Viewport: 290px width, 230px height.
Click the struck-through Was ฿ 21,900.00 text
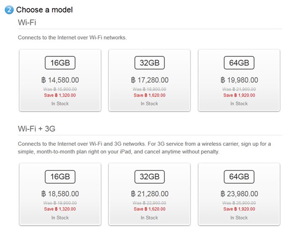[x=239, y=89]
